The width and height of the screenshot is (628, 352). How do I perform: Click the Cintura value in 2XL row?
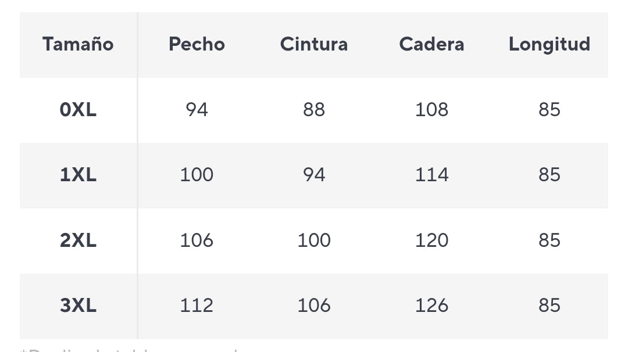pyautogui.click(x=314, y=240)
